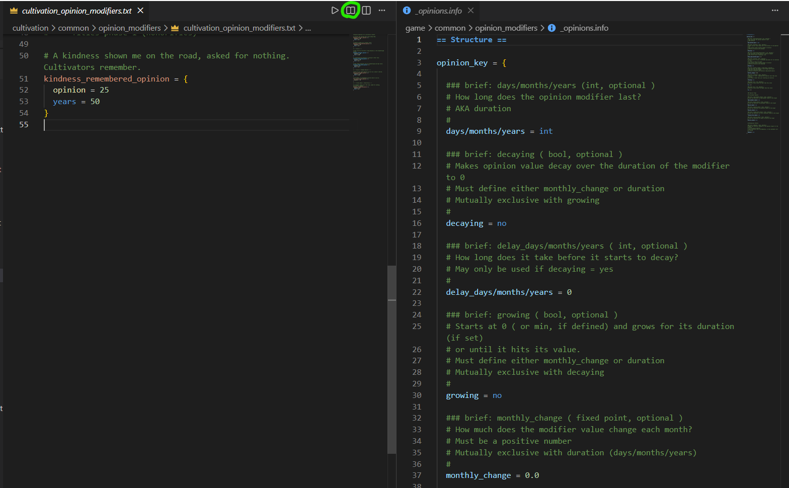Image resolution: width=789 pixels, height=488 pixels.
Task: Open more actions menu in right editor
Action: click(775, 11)
